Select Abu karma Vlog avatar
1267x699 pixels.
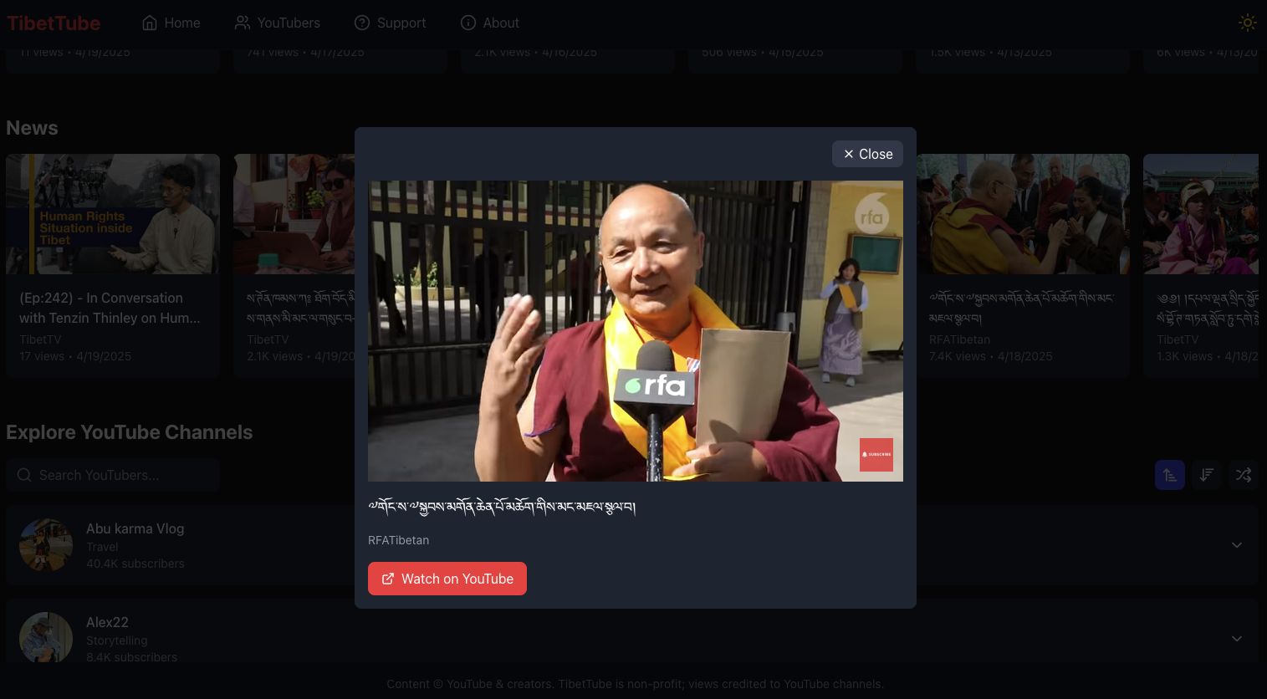[x=46, y=545]
